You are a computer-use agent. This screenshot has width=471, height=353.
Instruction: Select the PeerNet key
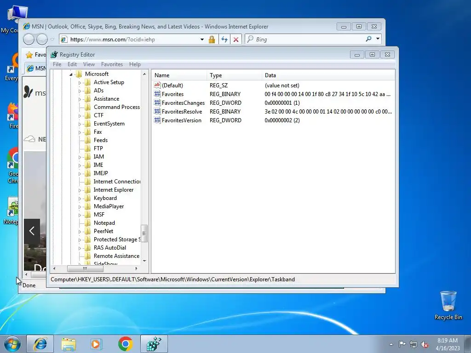[x=103, y=231]
